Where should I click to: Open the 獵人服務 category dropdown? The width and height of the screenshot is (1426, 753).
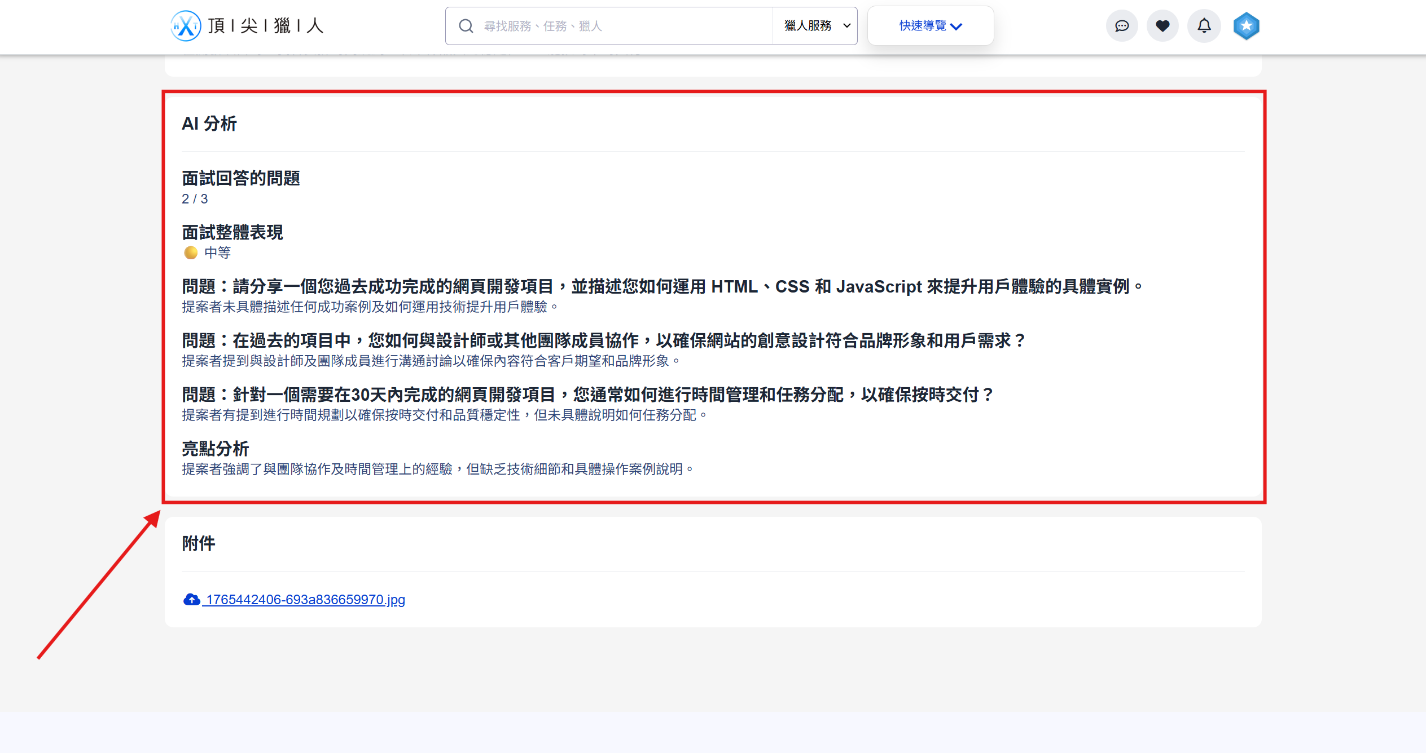coord(816,26)
